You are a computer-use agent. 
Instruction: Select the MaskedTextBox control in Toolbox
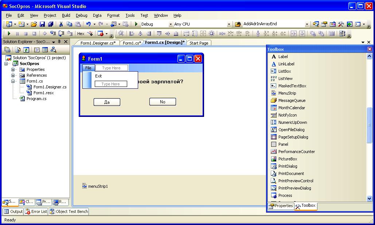(x=292, y=86)
